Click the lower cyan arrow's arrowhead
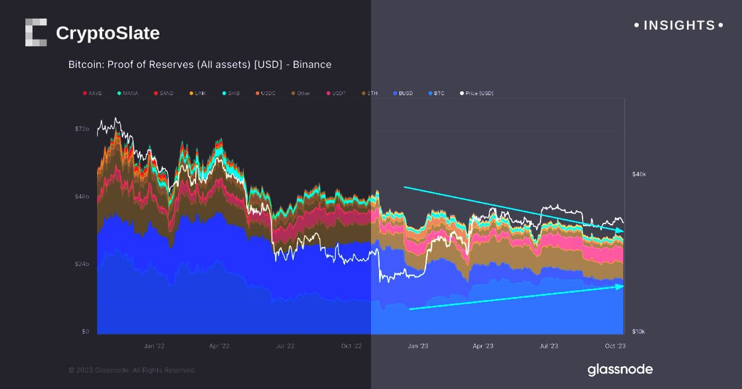This screenshot has width=742, height=389. pos(620,287)
